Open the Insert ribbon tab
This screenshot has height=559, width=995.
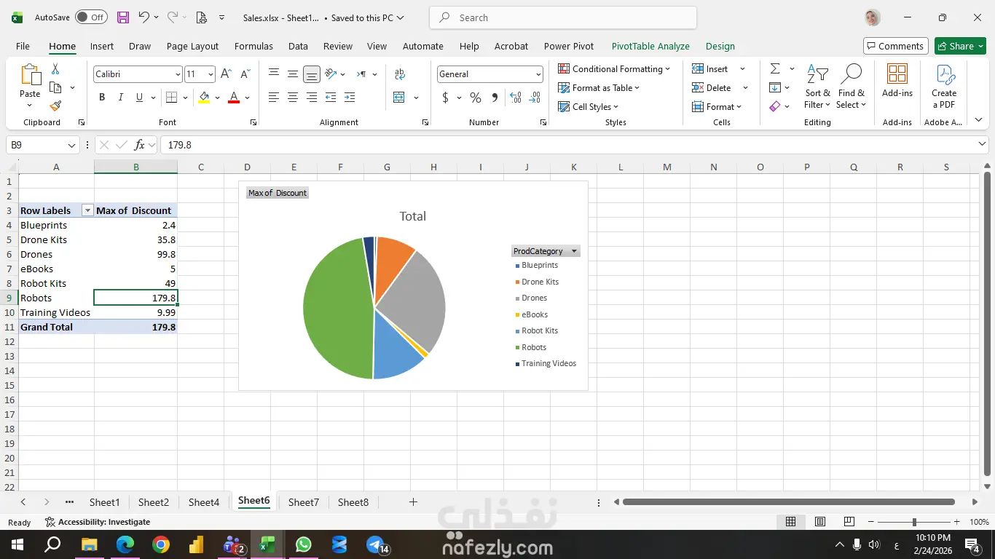tap(102, 46)
